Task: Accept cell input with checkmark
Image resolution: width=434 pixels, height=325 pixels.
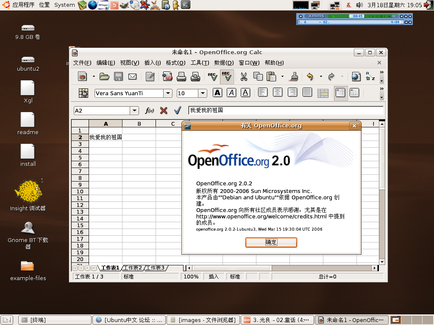Action: 178,110
